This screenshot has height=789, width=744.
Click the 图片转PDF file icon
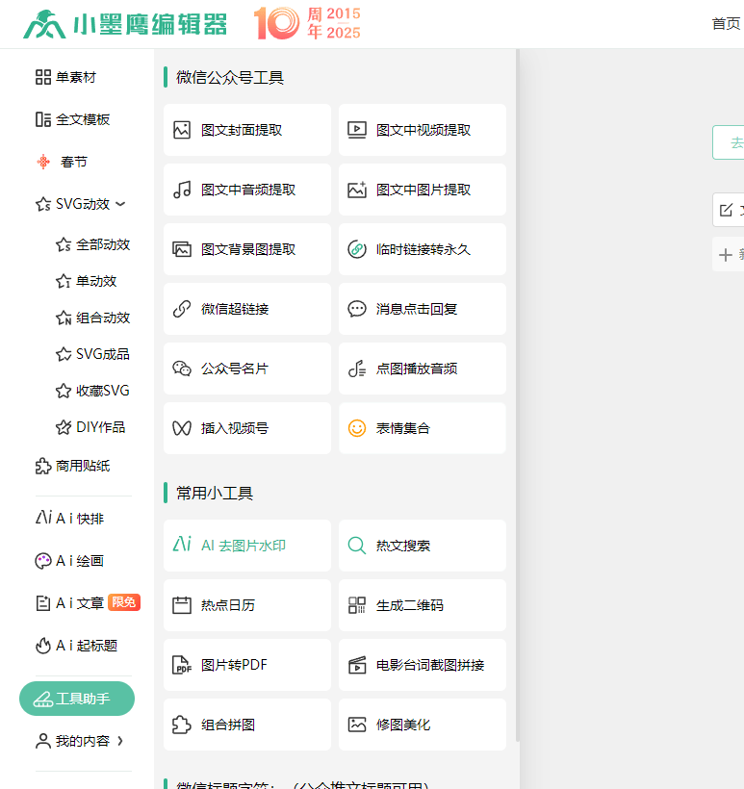click(x=182, y=665)
